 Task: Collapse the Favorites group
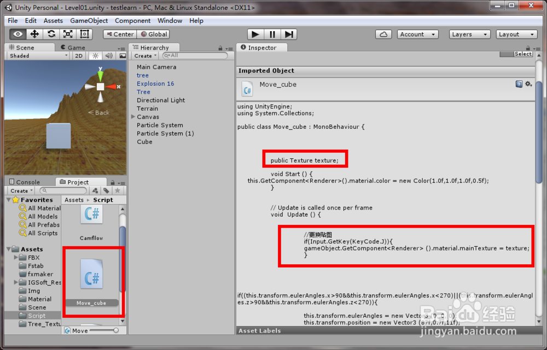(x=9, y=199)
